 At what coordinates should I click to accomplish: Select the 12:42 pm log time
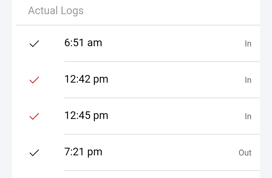86,79
